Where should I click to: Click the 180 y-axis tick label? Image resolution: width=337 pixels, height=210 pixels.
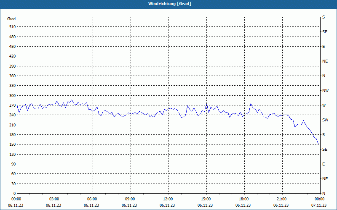13,134
